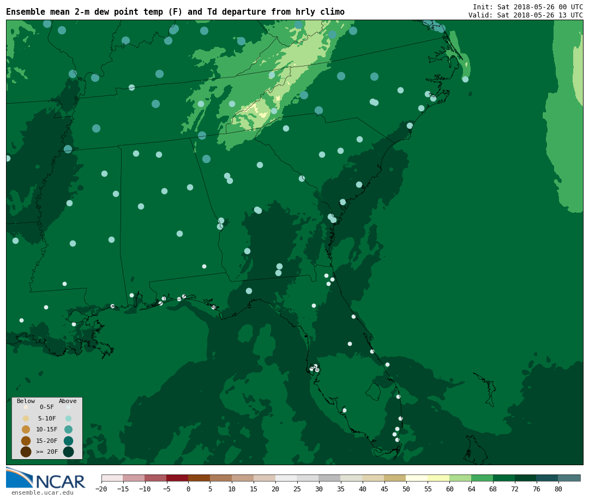Click the '10-15F' legend label
589x499 pixels.
(47, 429)
